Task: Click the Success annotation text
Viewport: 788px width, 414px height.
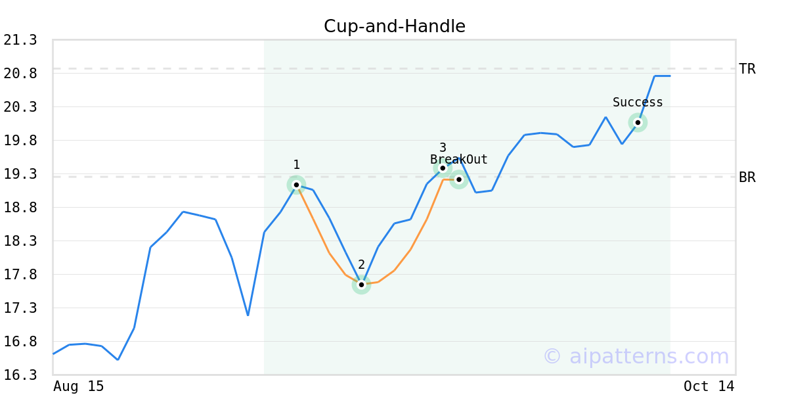Action: [638, 103]
